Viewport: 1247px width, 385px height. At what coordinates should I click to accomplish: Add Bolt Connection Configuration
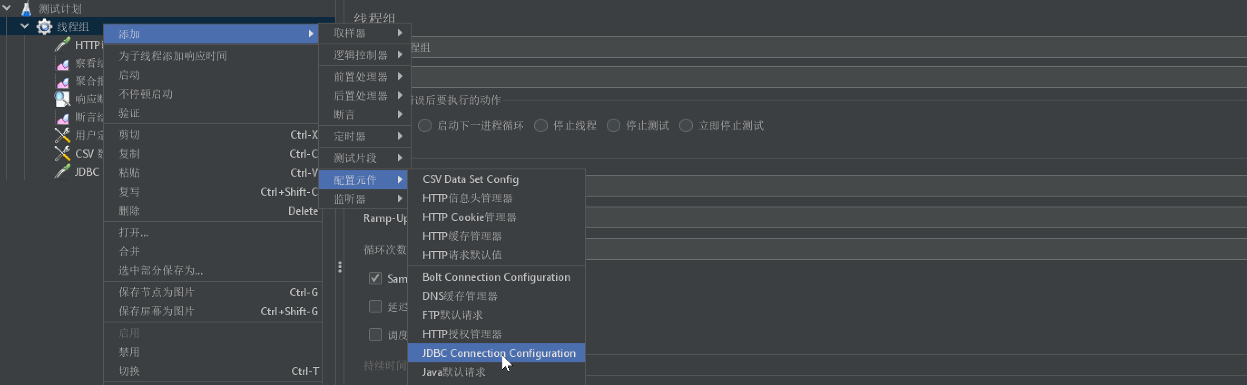[497, 277]
